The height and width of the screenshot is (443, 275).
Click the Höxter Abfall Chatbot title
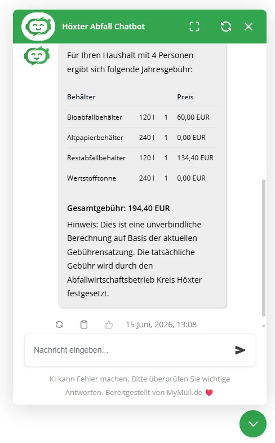click(104, 27)
